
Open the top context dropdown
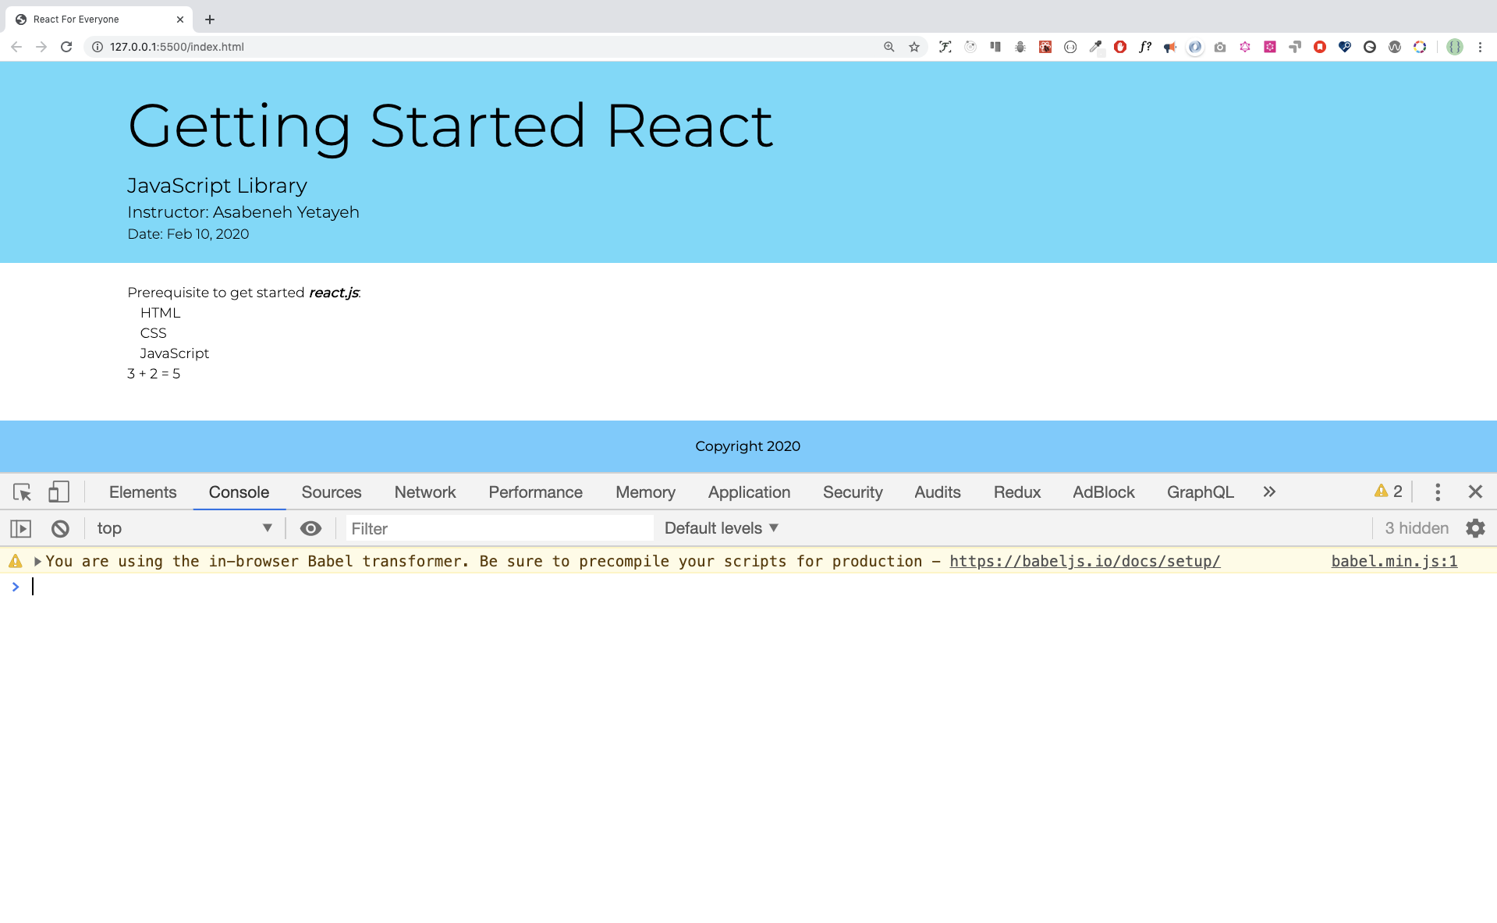click(x=185, y=528)
